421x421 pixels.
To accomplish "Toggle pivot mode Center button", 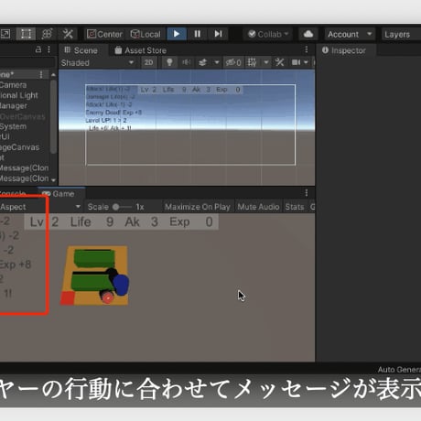I will [x=104, y=34].
